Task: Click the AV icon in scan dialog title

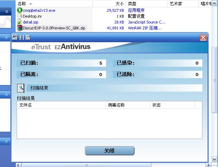Action: pyautogui.click(x=15, y=37)
